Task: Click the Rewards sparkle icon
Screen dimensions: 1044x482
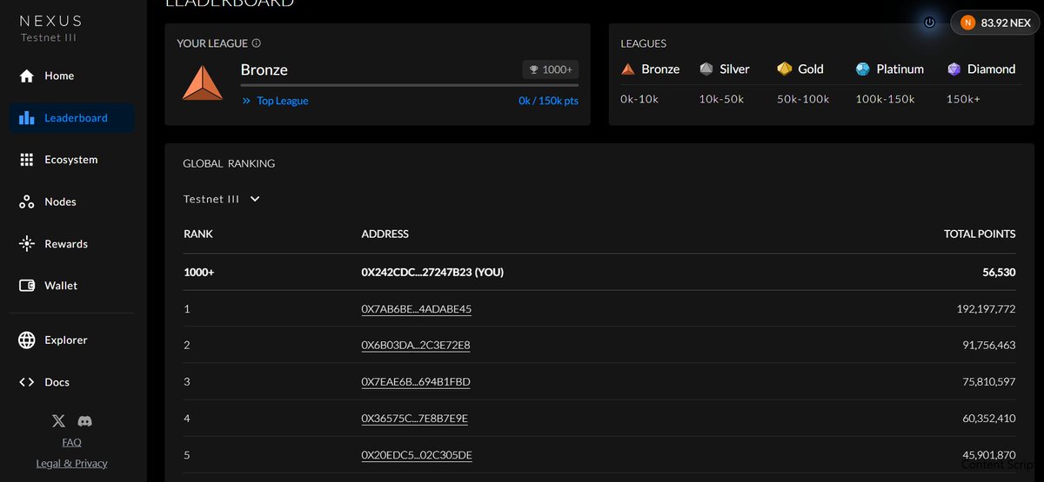Action: click(x=27, y=244)
